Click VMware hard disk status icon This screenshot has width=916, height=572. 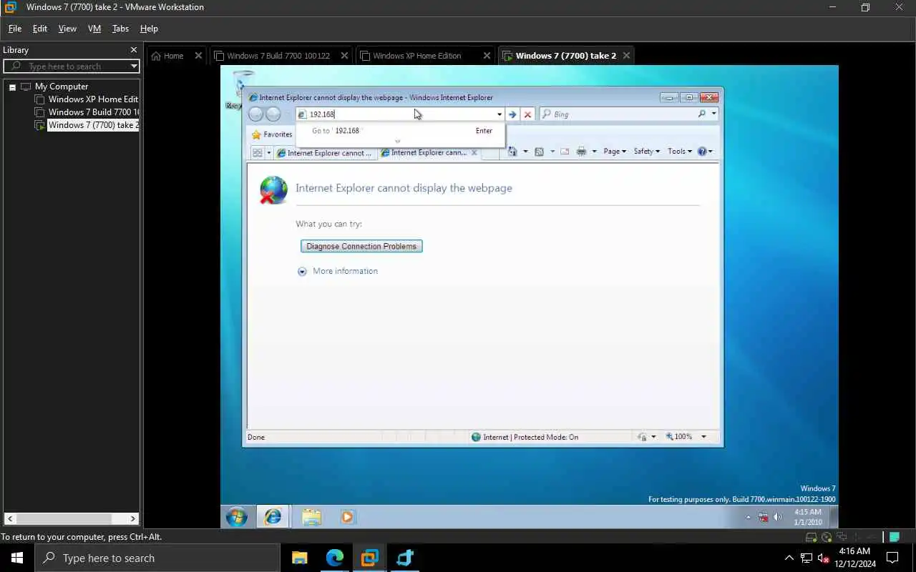click(812, 538)
